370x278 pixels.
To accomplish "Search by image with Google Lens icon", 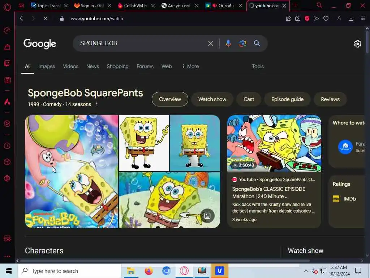I will 242,43.
